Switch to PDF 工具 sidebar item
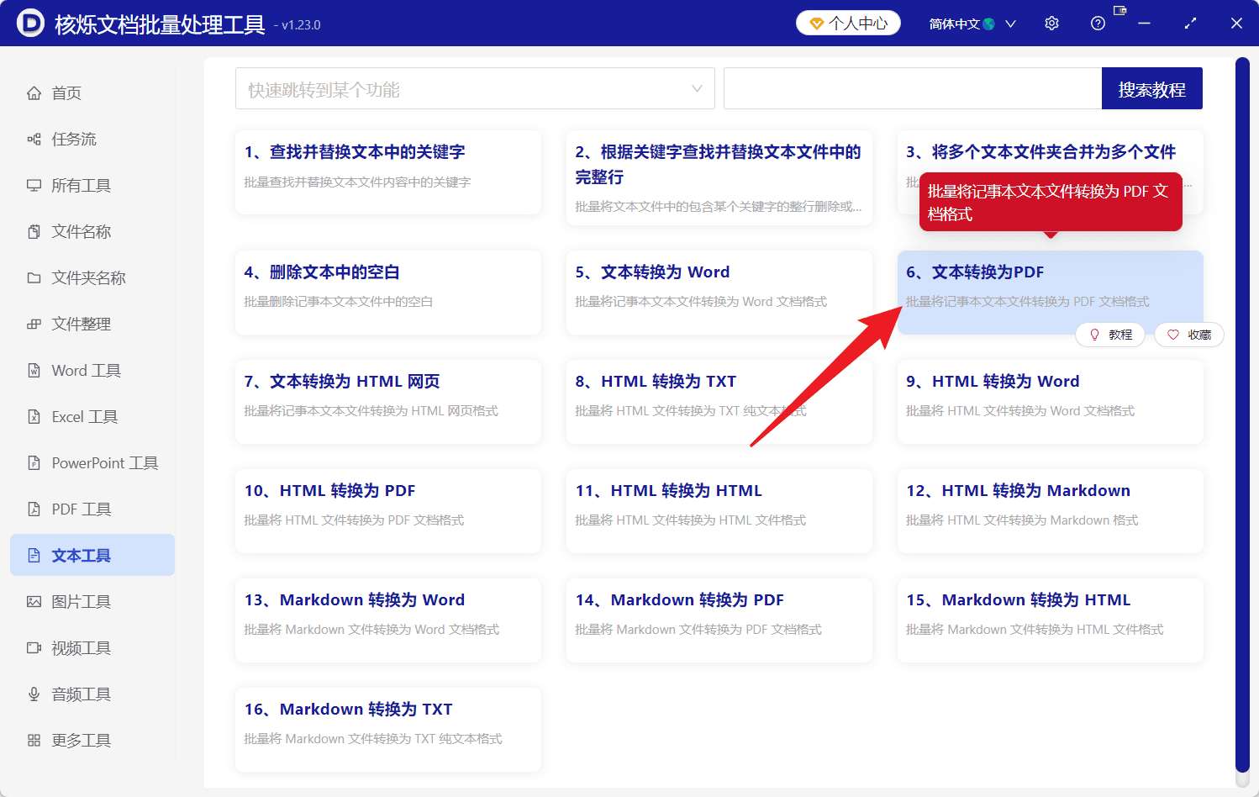 click(x=92, y=509)
